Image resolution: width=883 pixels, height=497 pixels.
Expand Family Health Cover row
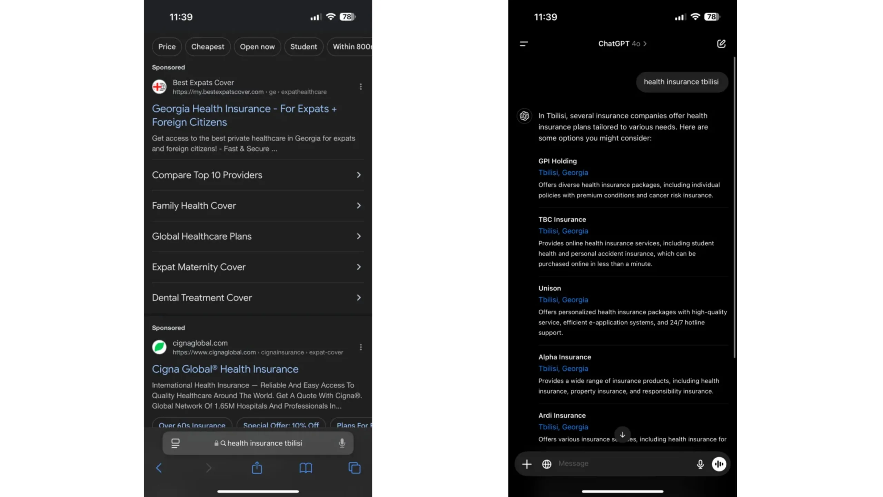(258, 206)
